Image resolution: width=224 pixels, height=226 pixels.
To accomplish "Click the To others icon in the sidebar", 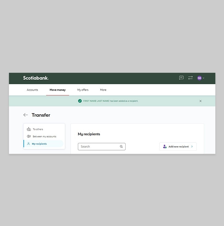I will pyautogui.click(x=29, y=129).
